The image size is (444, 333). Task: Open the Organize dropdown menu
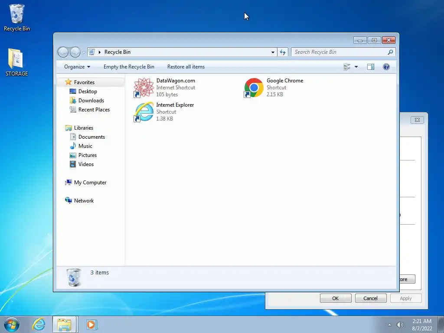click(x=77, y=67)
